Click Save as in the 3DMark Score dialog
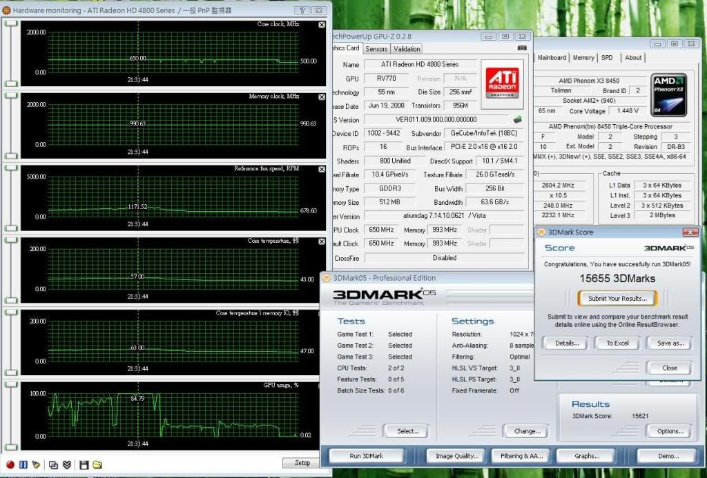The width and height of the screenshot is (707, 478). tap(670, 343)
